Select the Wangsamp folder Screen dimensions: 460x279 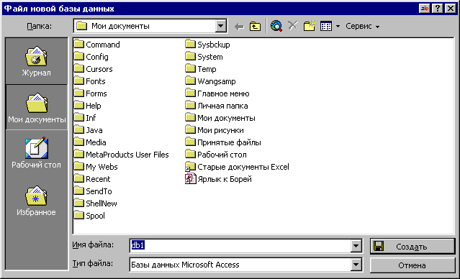pyautogui.click(x=211, y=81)
